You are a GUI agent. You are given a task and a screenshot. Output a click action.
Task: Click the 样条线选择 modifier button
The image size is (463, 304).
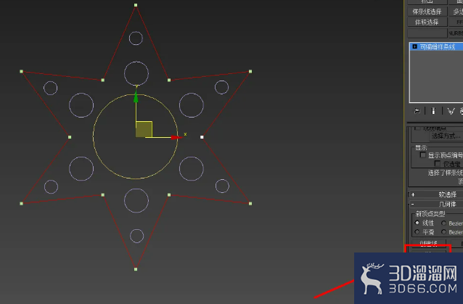(x=427, y=12)
